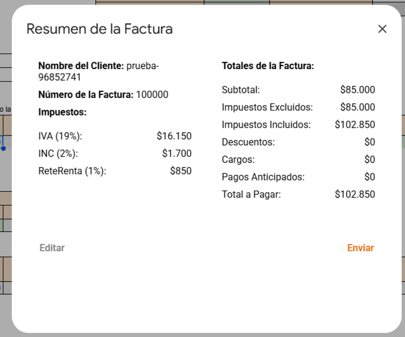Click the $16.150 IVA amount
Screen dimensions: 405x337
174,136
